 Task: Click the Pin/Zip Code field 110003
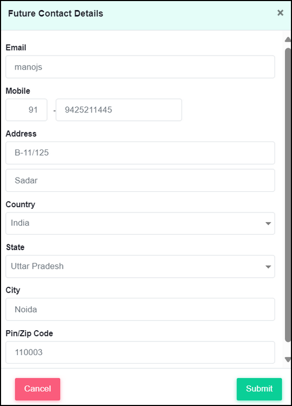point(140,352)
